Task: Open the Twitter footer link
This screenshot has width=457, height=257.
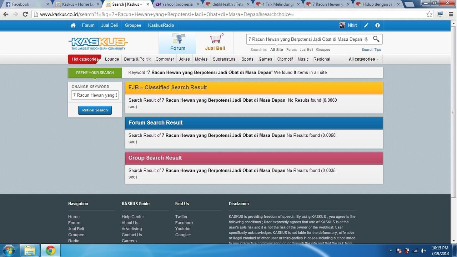Action: (181, 217)
